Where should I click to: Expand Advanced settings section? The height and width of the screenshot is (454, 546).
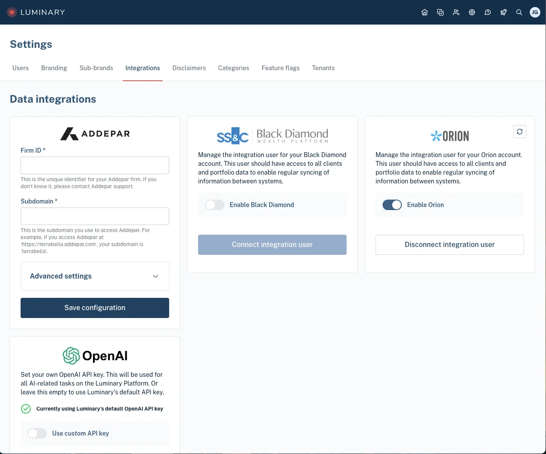point(95,276)
